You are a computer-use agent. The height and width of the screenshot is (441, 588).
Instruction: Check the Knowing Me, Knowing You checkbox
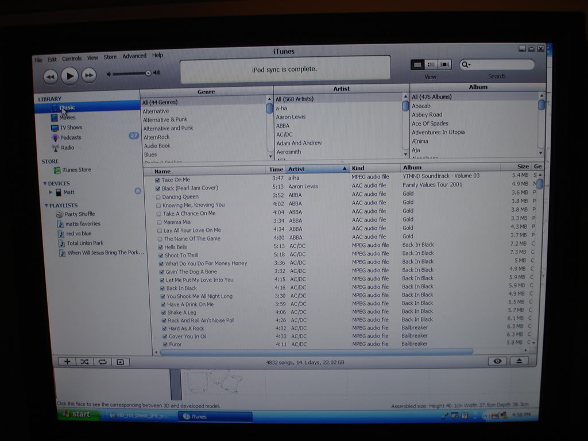tap(158, 206)
